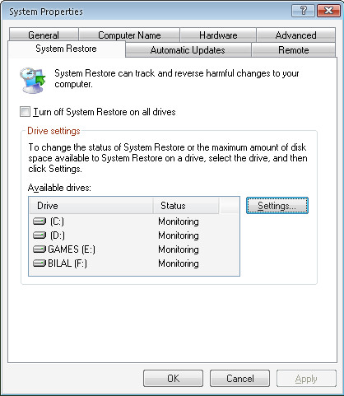Screen dimensions: 344x396
Task: Open the General tab
Action: click(44, 35)
